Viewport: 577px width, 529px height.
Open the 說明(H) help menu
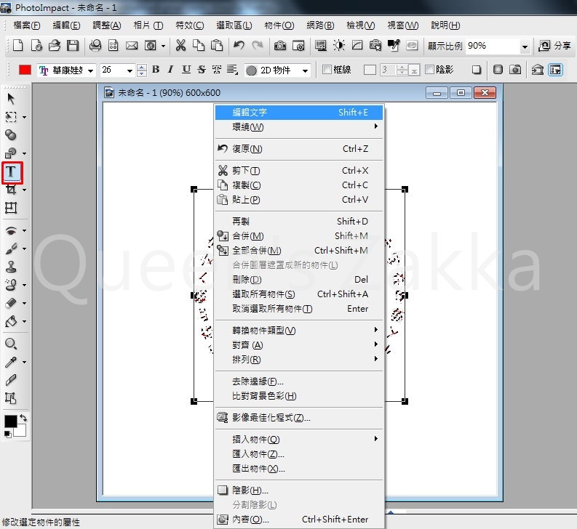[x=445, y=25]
